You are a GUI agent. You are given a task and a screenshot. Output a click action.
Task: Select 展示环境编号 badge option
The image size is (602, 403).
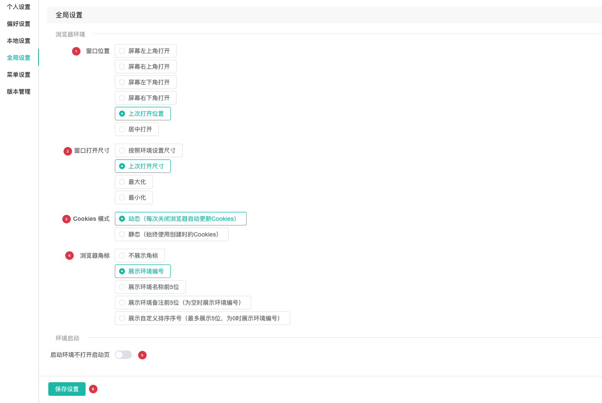click(x=142, y=271)
